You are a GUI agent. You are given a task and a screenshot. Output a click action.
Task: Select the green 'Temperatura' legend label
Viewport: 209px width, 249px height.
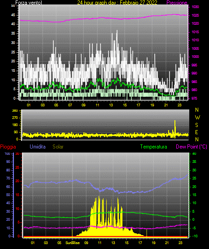[153, 147]
